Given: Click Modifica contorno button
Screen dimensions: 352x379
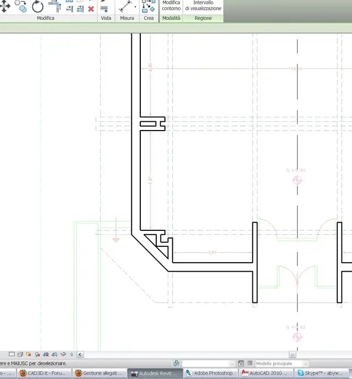Looking at the screenshot, I should point(171,6).
